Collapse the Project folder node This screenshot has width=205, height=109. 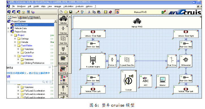tap(12, 35)
